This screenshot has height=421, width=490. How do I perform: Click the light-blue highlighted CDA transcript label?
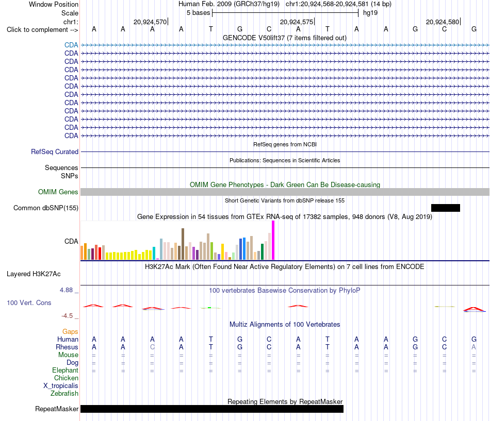71,45
